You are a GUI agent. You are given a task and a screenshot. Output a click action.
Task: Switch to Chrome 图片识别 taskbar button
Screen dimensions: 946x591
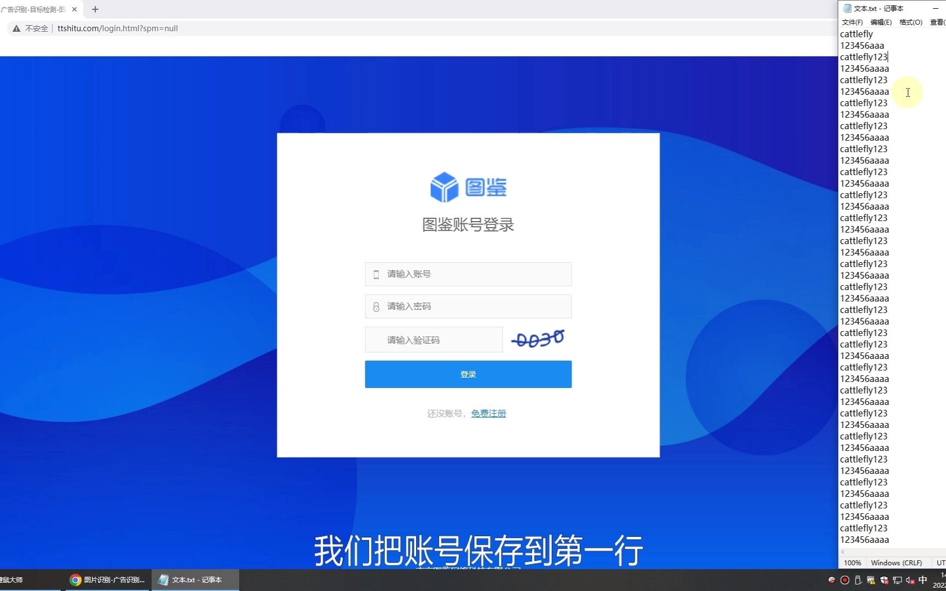107,580
